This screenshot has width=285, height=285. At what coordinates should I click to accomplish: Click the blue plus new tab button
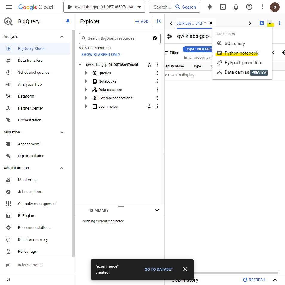click(x=261, y=23)
